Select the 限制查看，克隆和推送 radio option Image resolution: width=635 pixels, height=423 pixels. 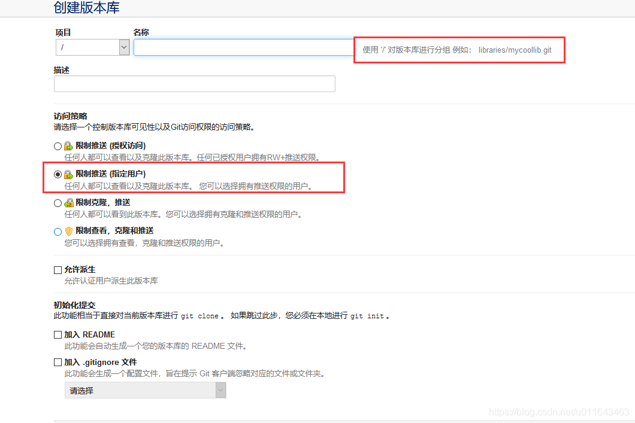click(x=58, y=232)
